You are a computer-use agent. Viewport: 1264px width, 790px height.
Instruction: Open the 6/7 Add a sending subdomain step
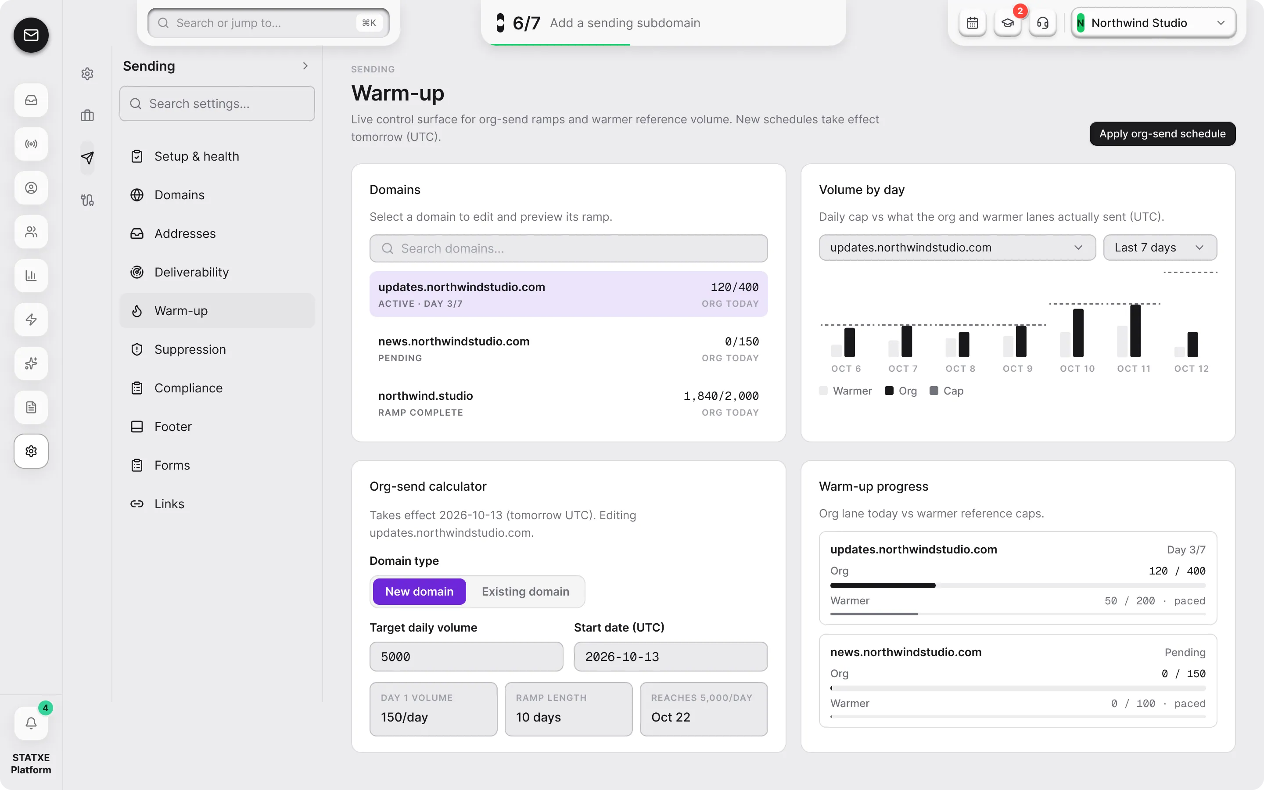[663, 23]
